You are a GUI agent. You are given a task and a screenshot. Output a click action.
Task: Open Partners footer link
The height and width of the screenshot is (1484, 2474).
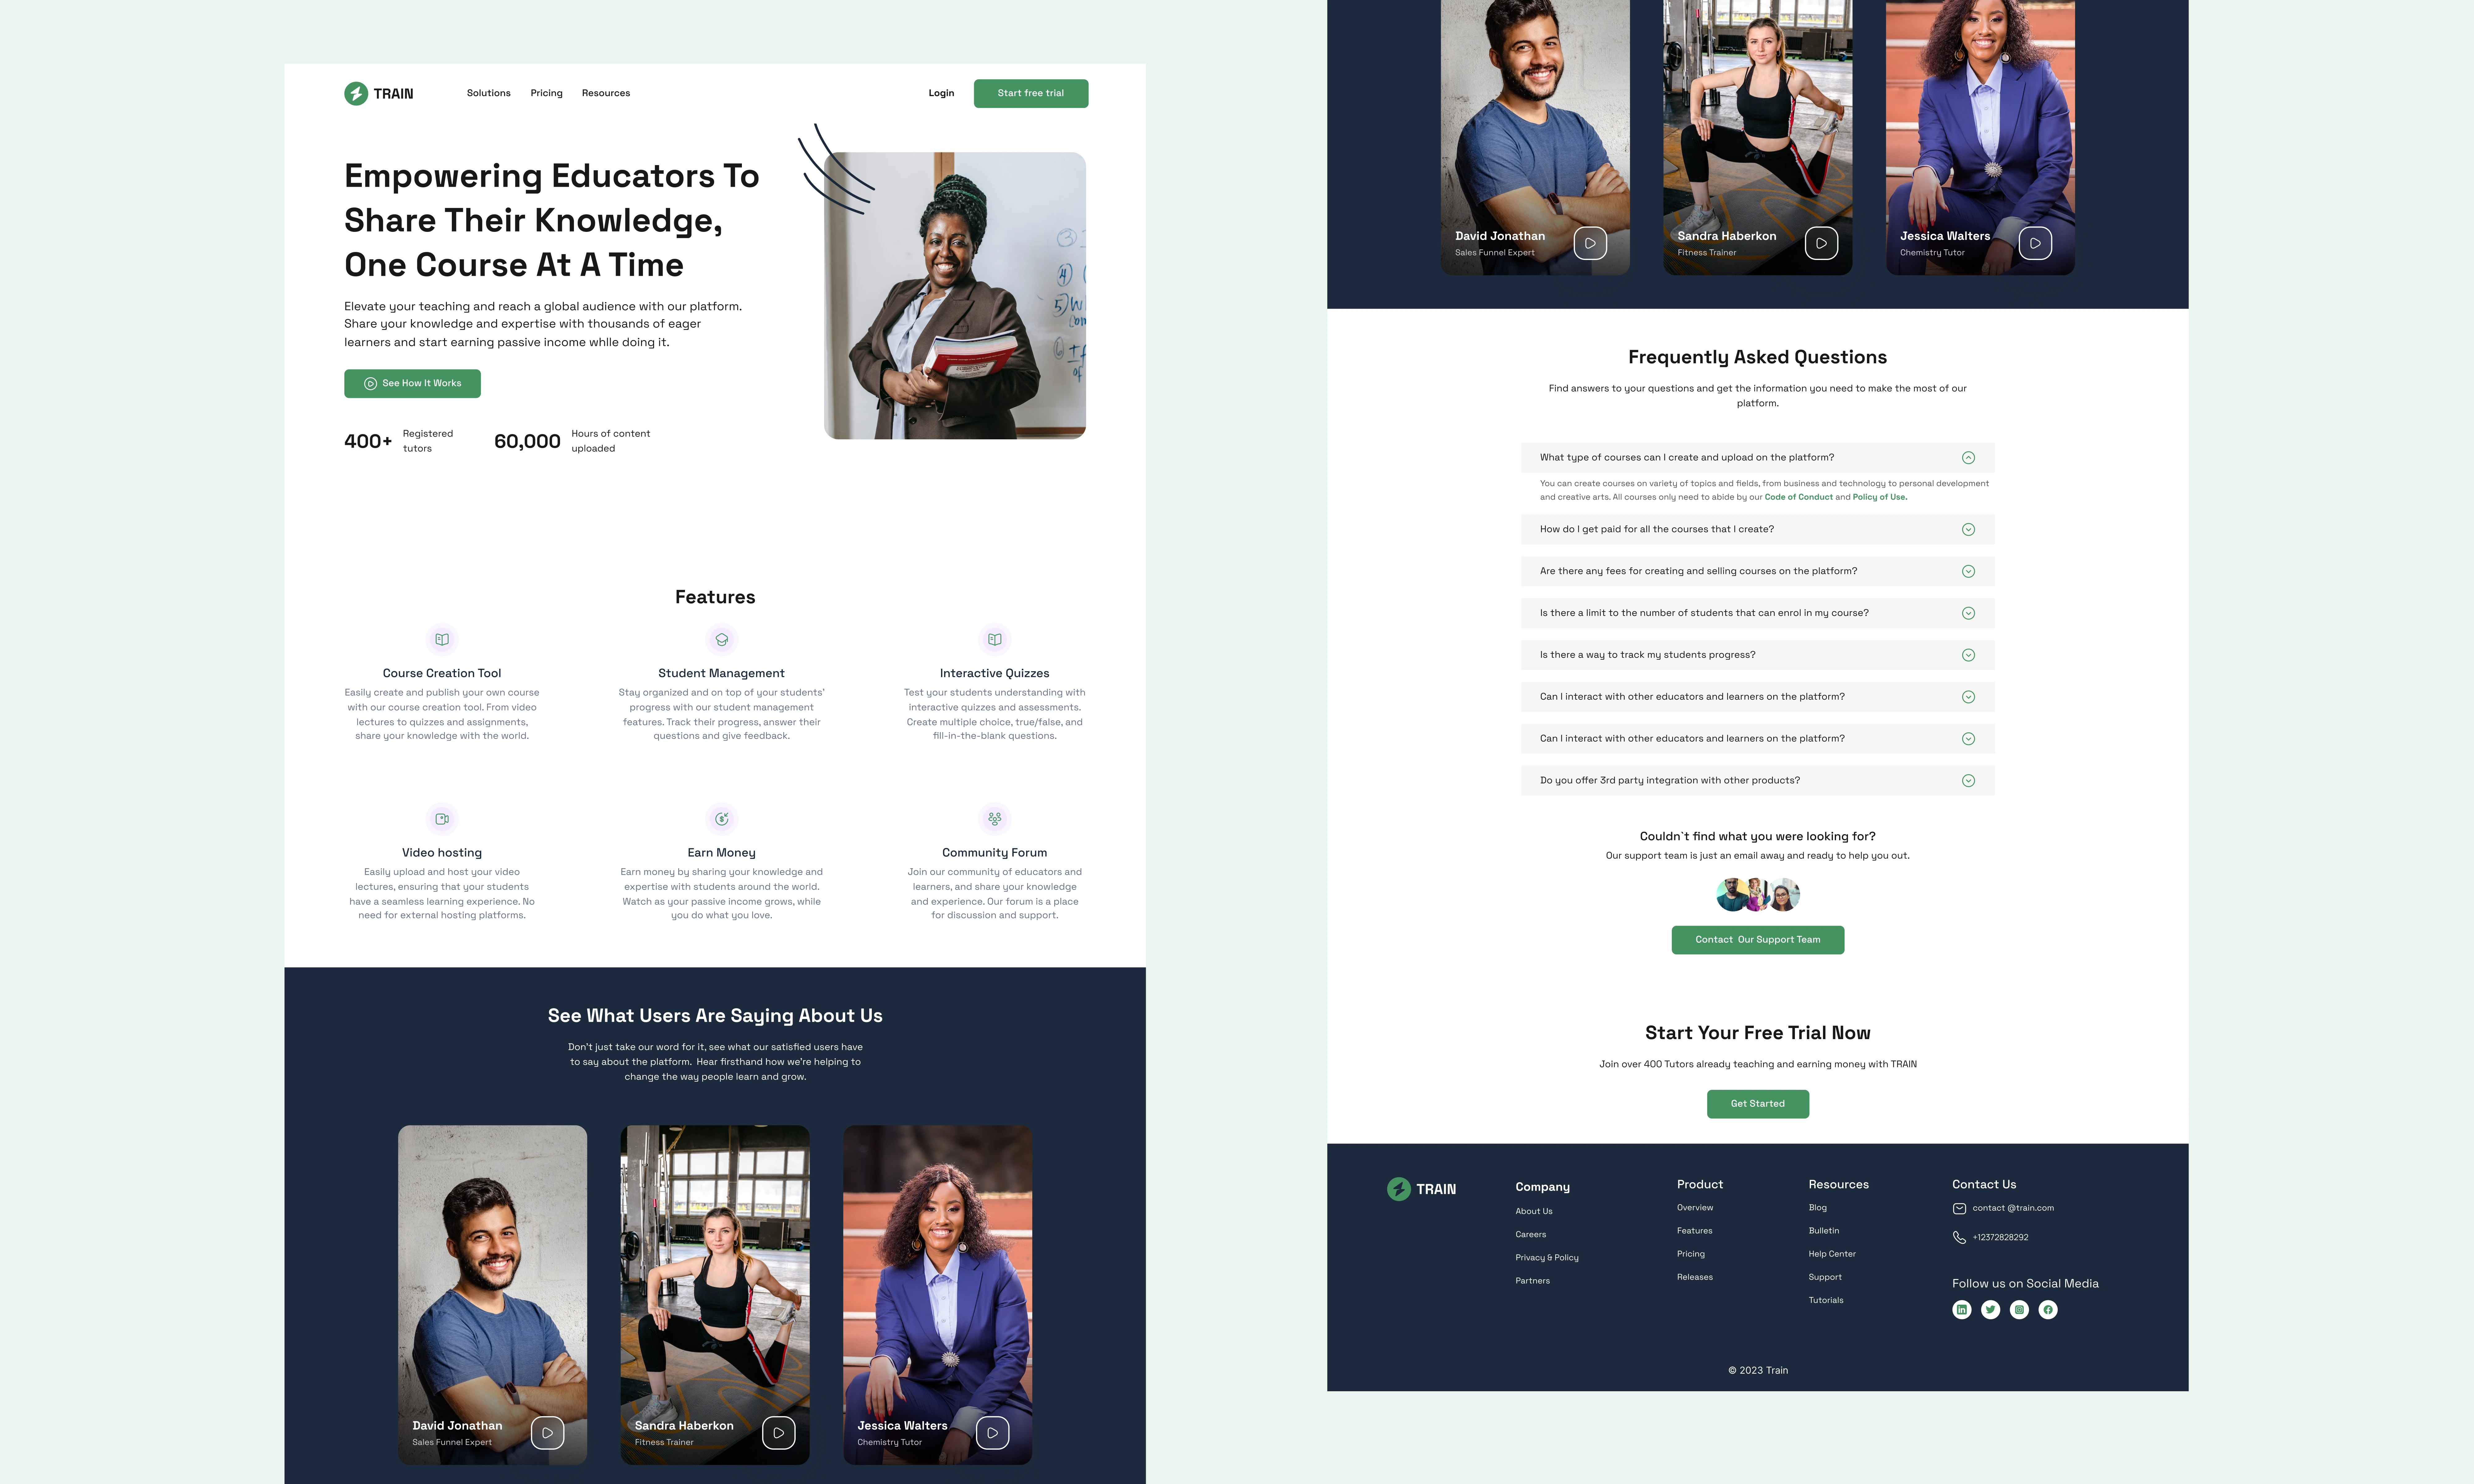point(1533,1281)
